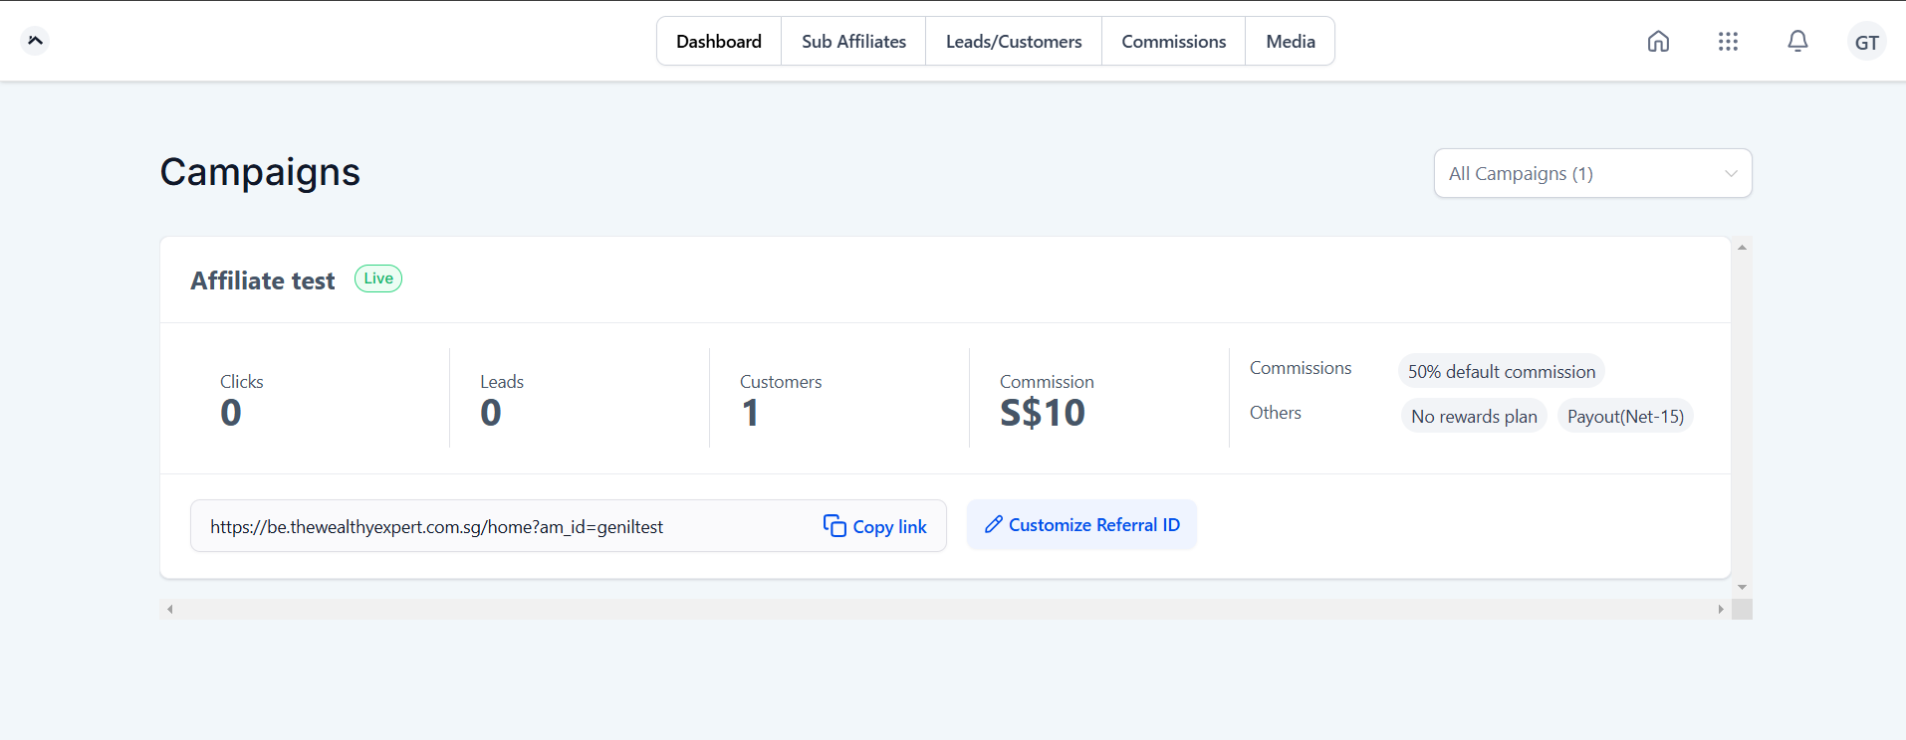Click the chevron arrow in campaigns filter
This screenshot has width=1906, height=740.
click(x=1731, y=173)
